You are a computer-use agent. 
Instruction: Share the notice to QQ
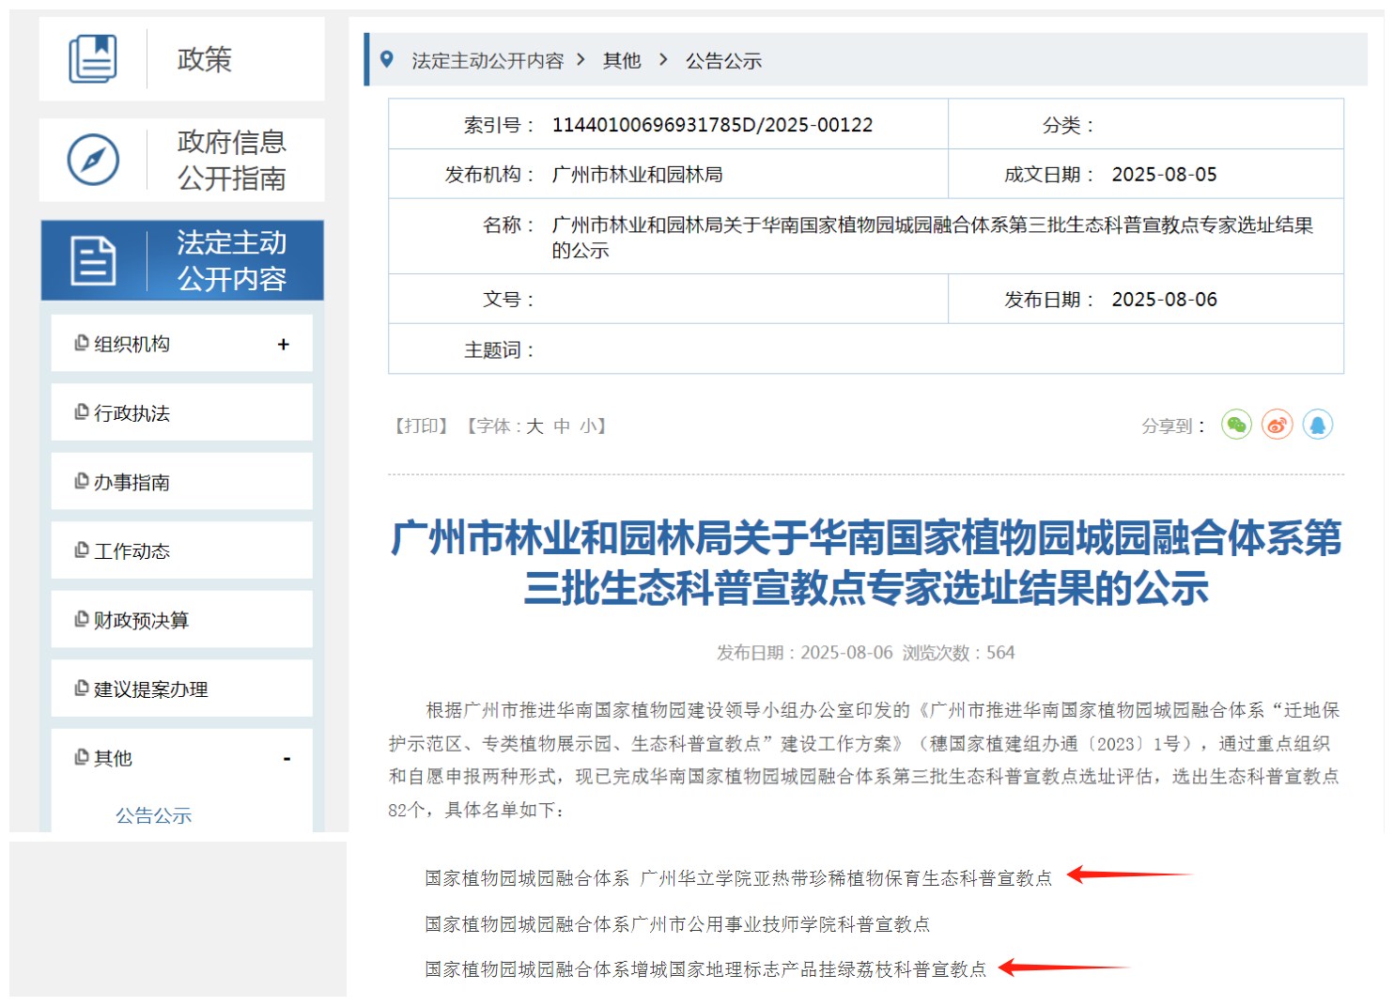click(x=1317, y=426)
